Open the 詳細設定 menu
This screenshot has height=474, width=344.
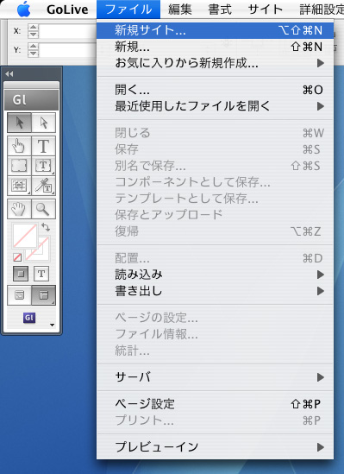point(321,9)
